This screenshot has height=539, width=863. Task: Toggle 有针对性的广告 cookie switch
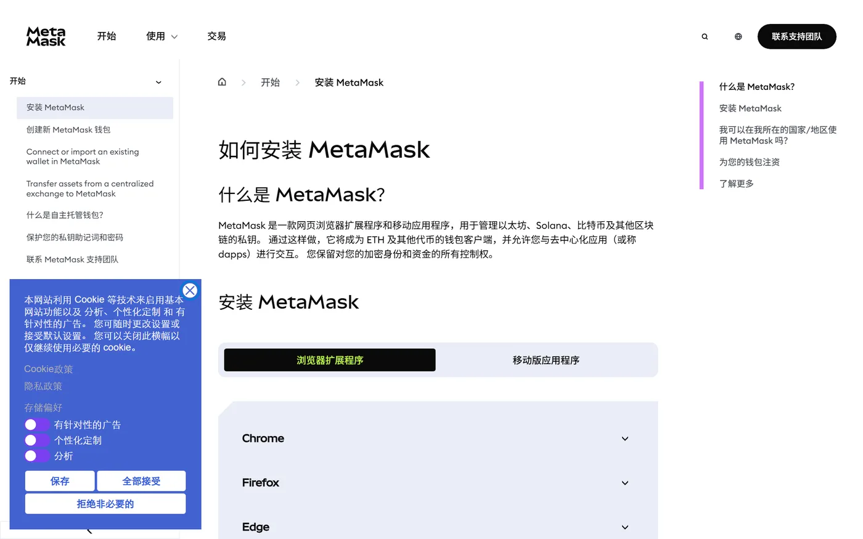(x=37, y=424)
